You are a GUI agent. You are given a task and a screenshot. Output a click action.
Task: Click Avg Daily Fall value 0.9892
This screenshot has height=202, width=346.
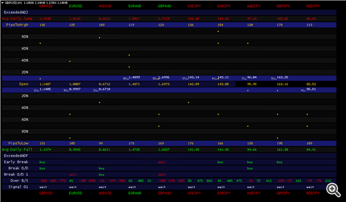click(75, 150)
